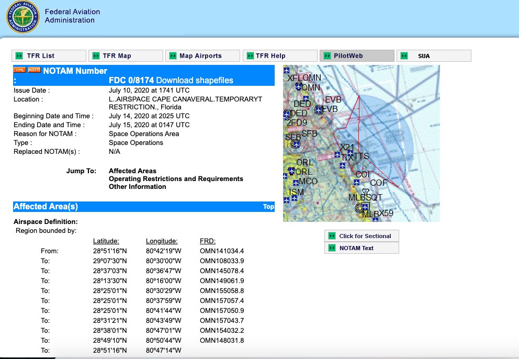This screenshot has width=519, height=359.
Task: Jump to Affected Areas section
Action: click(x=132, y=171)
